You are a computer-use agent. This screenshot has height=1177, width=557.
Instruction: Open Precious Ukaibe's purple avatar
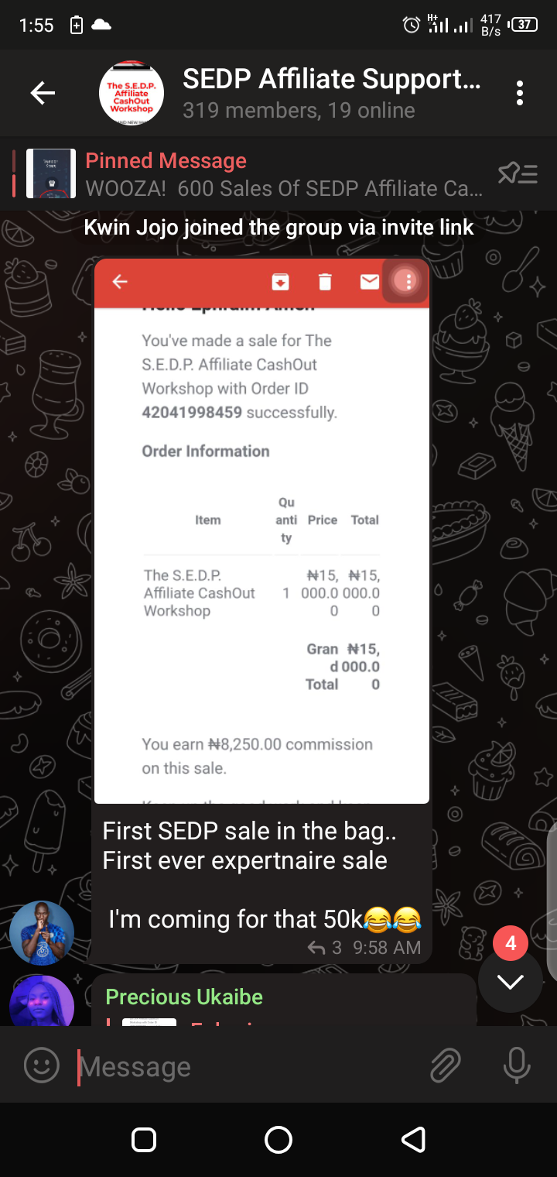tap(42, 1001)
